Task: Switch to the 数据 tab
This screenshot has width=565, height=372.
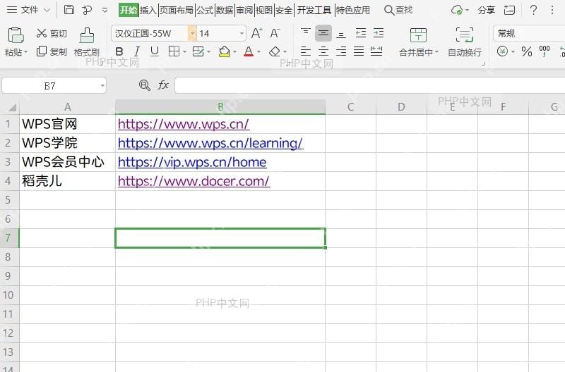Action: point(225,10)
